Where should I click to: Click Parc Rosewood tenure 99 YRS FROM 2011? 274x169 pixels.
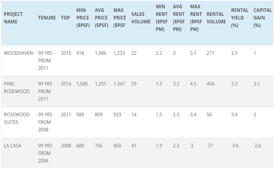pos(45,91)
